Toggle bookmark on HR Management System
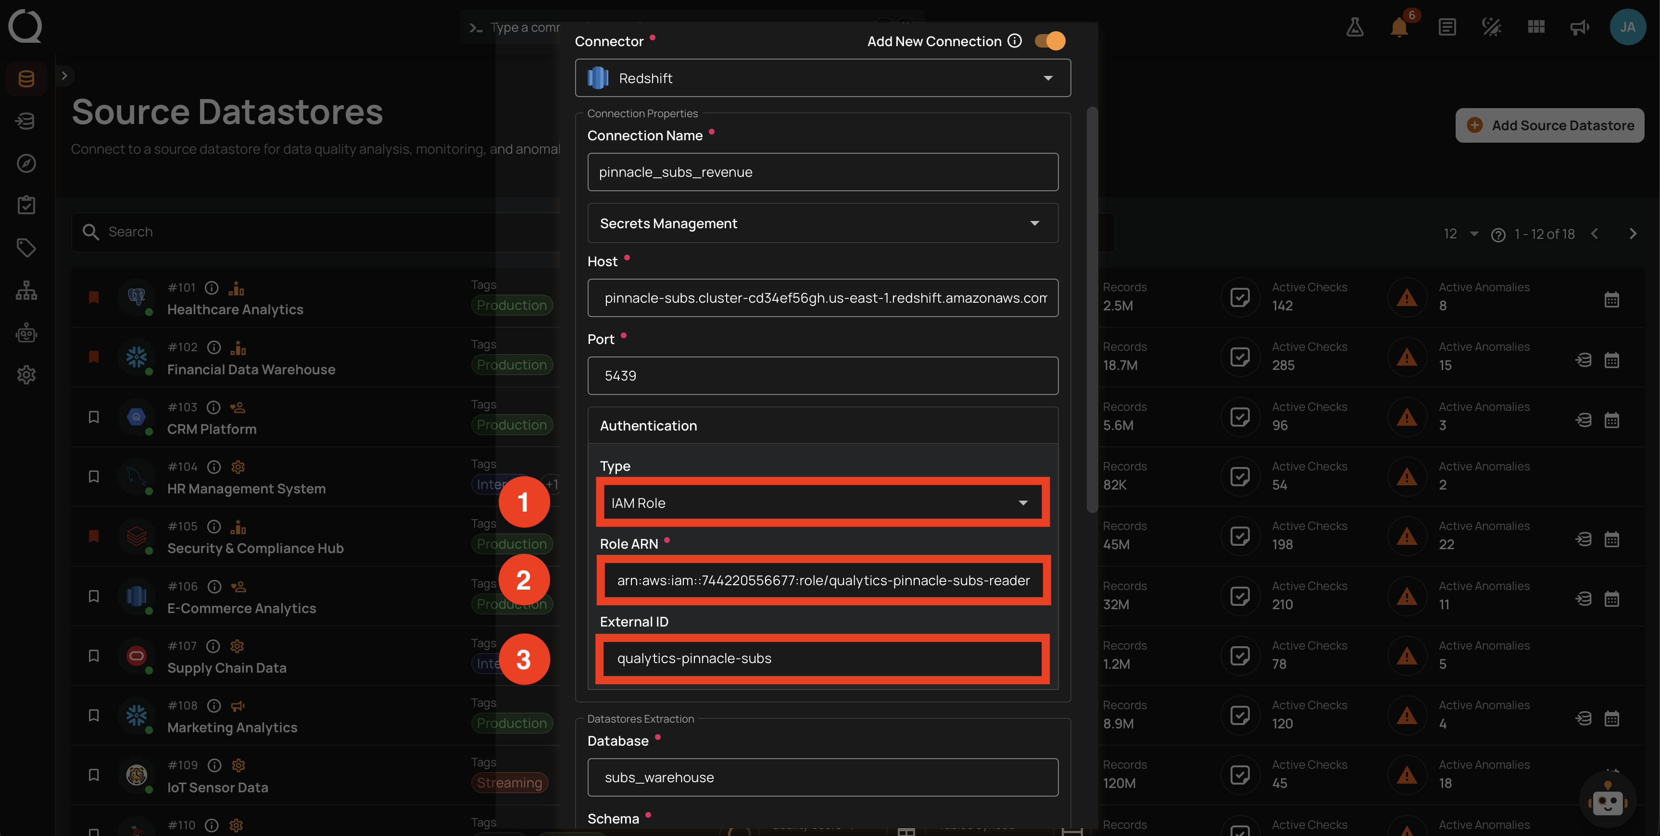1660x836 pixels. (93, 477)
